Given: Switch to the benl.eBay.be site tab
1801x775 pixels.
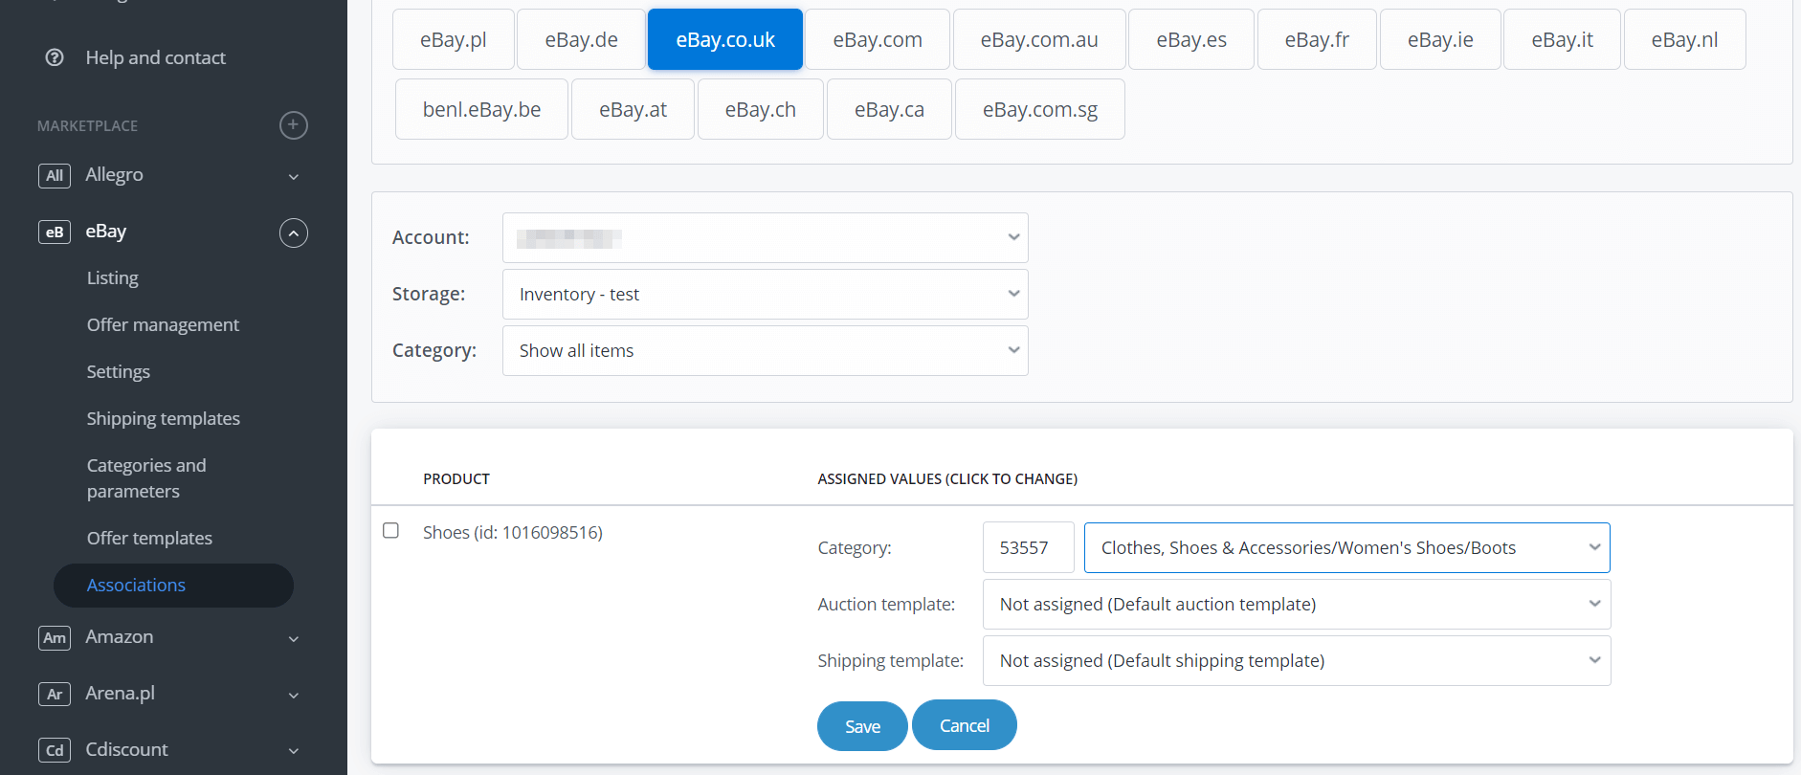Looking at the screenshot, I should pyautogui.click(x=481, y=109).
